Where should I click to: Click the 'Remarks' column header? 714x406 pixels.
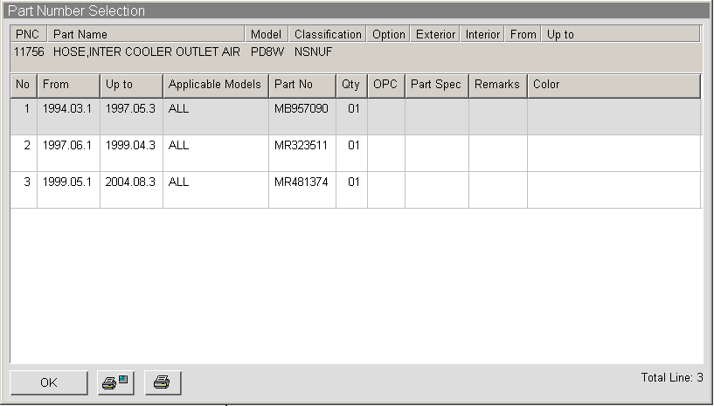(497, 85)
